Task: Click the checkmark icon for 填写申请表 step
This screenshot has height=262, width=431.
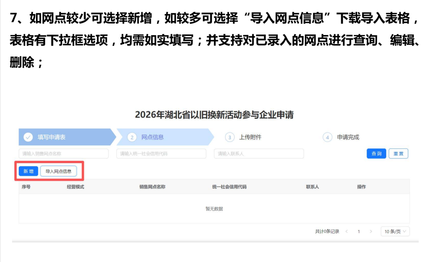Action: (x=28, y=137)
